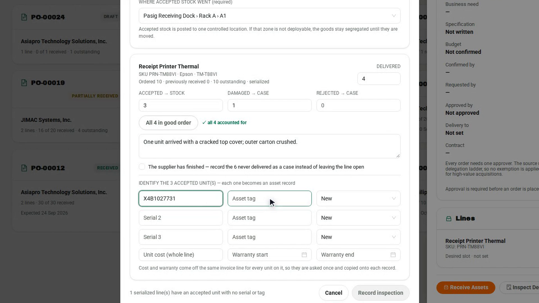Click the PO-00019 document icon
Image resolution: width=539 pixels, height=303 pixels.
point(24,83)
